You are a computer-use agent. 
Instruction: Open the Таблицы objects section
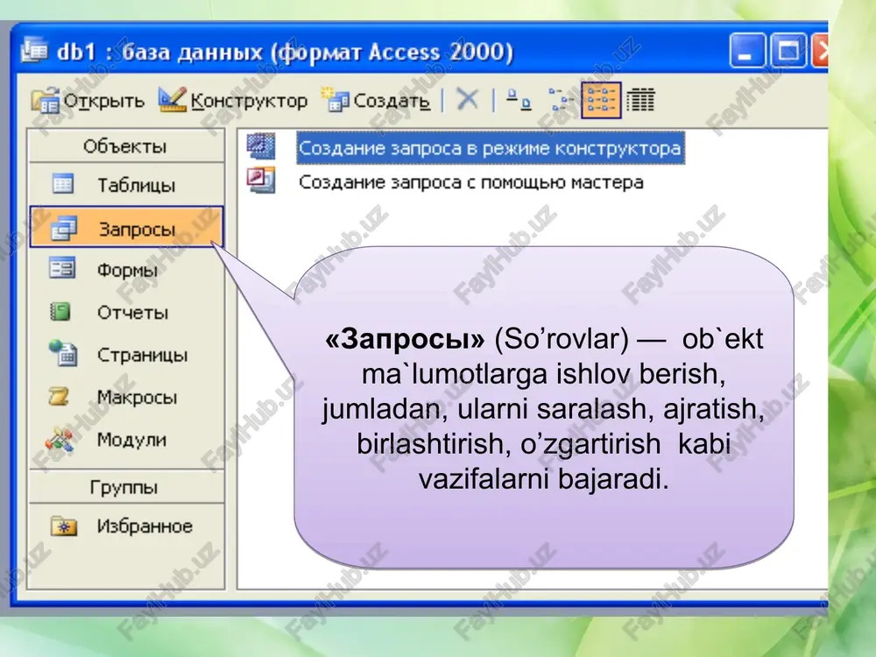pyautogui.click(x=126, y=184)
